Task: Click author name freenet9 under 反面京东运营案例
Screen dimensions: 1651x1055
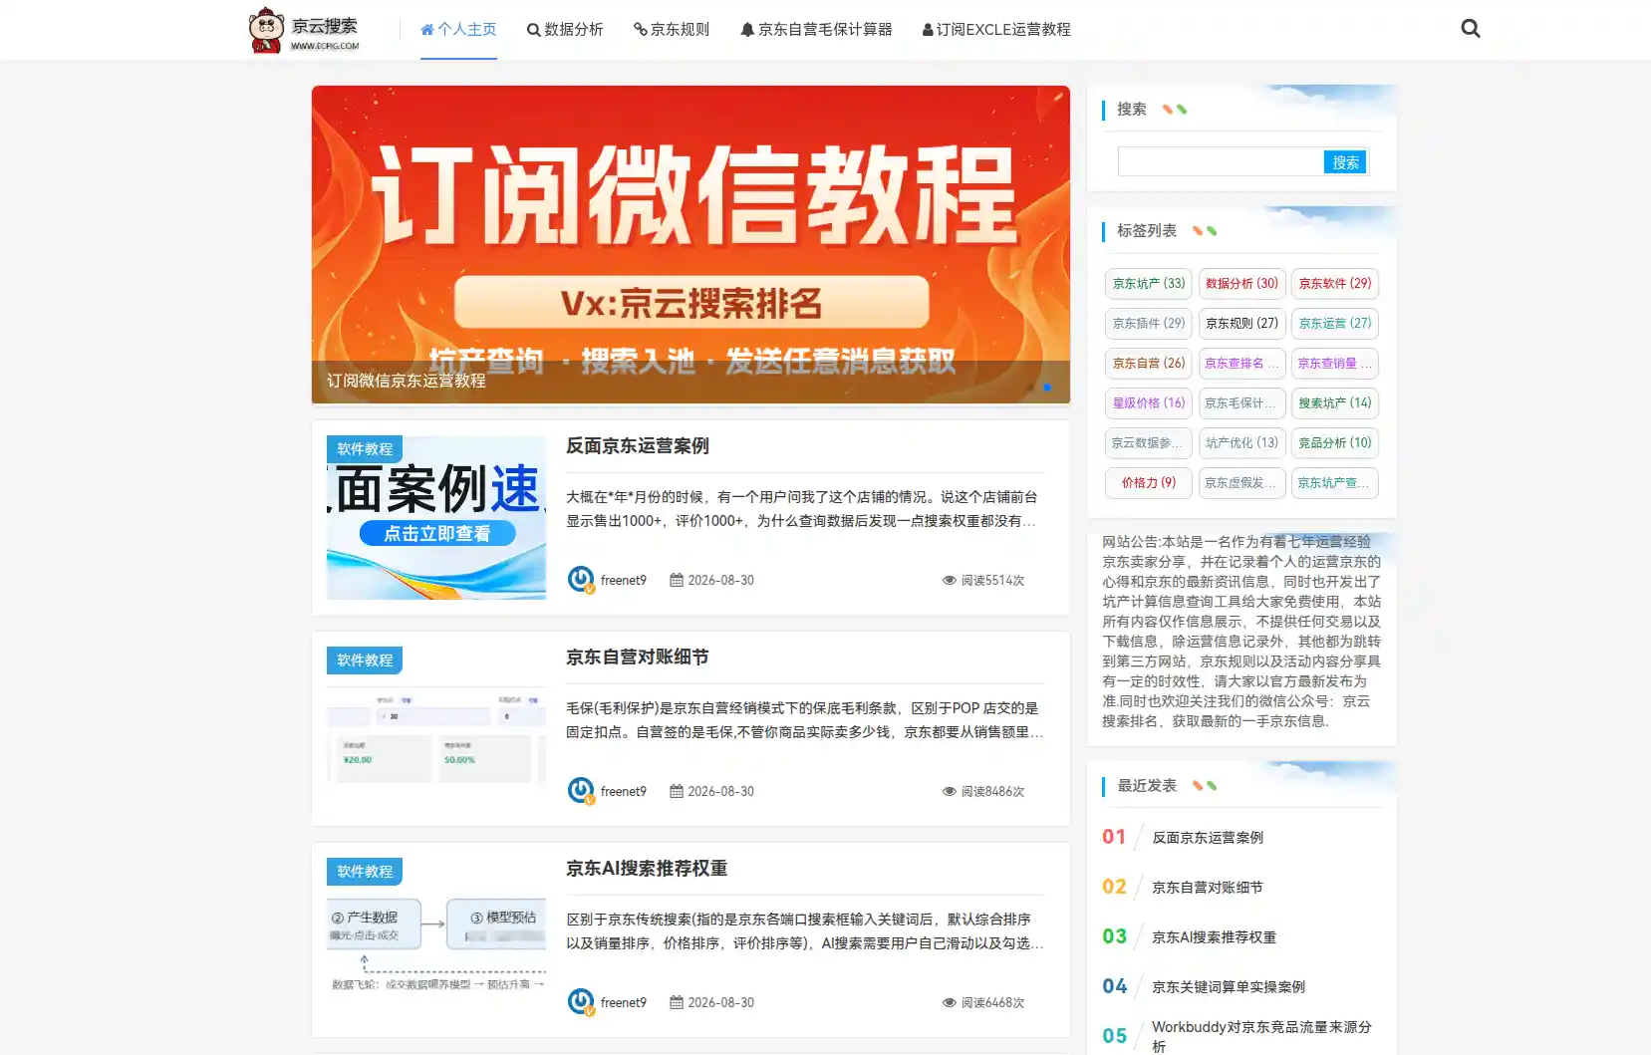Action: point(624,581)
